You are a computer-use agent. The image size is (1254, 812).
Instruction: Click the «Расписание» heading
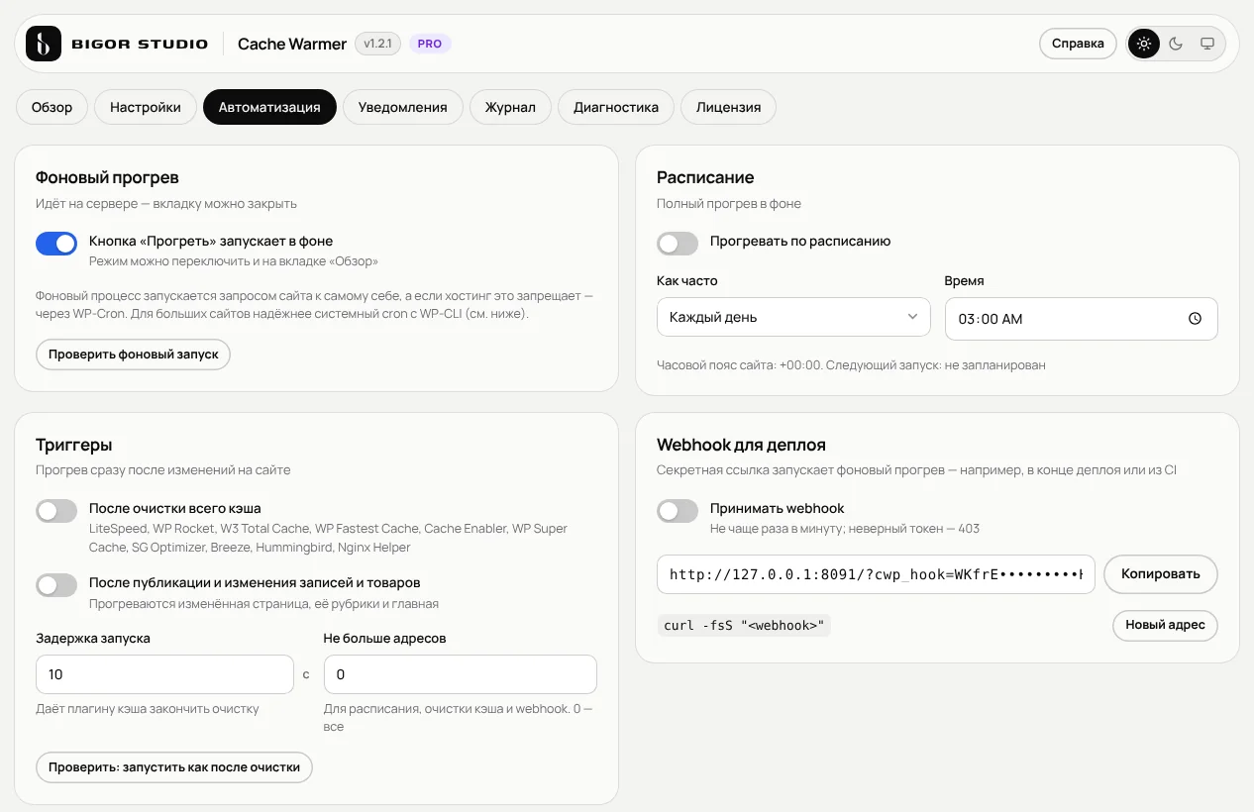[x=705, y=177]
